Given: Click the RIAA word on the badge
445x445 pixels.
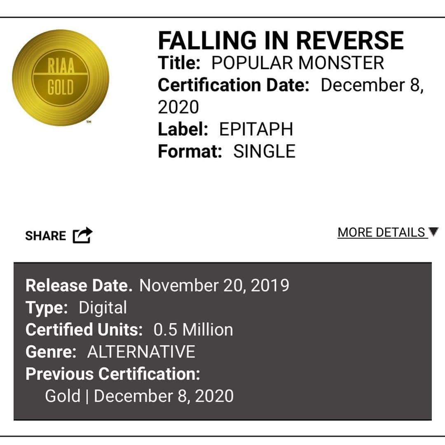Looking at the screenshot, I should click(x=61, y=66).
